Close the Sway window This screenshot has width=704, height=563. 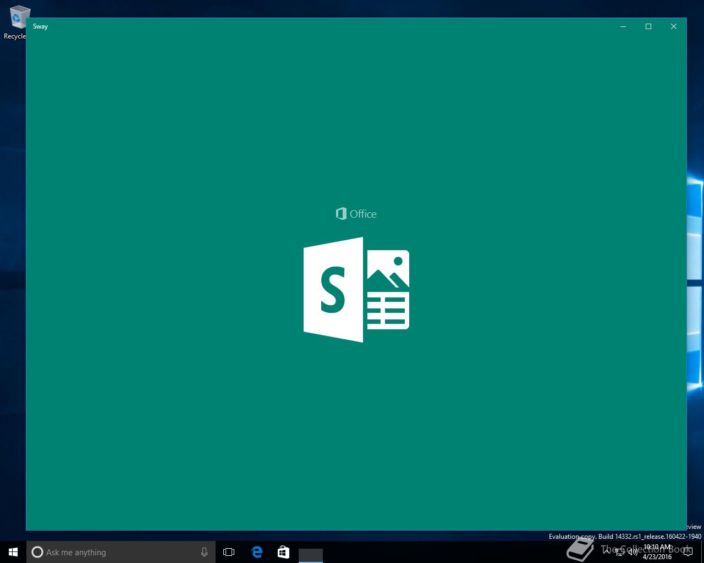point(674,26)
